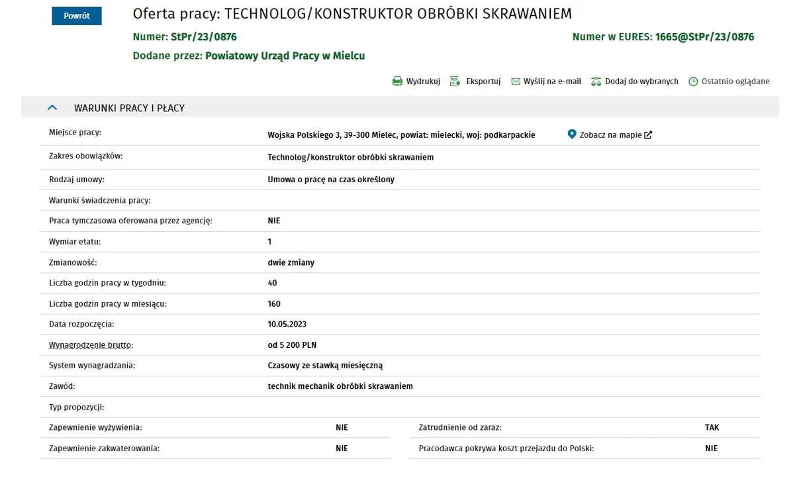Click the Wynagrodzenie brutto label
The height and width of the screenshot is (477, 801).
pyautogui.click(x=91, y=345)
